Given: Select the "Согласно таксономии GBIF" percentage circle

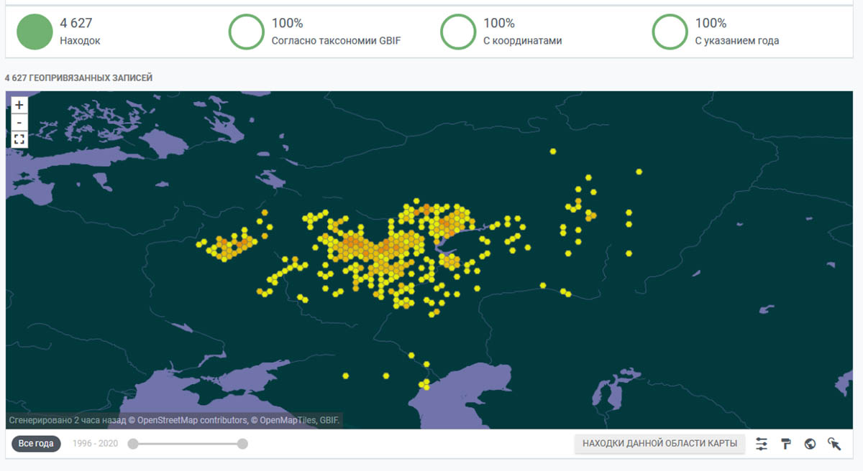Looking at the screenshot, I should tap(247, 32).
